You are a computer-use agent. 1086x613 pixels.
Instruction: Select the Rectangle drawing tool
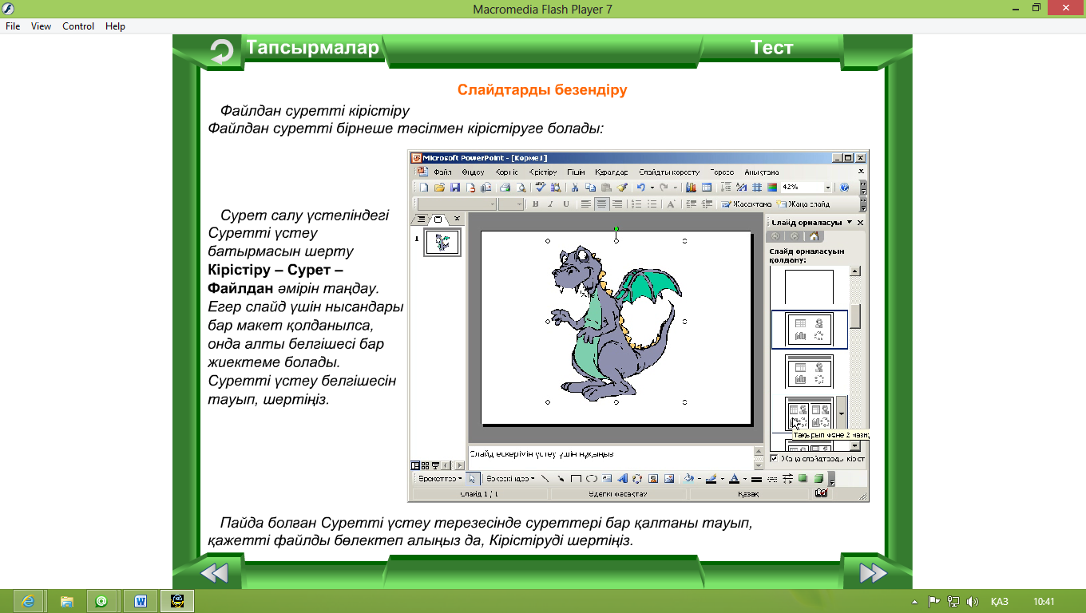click(x=576, y=479)
